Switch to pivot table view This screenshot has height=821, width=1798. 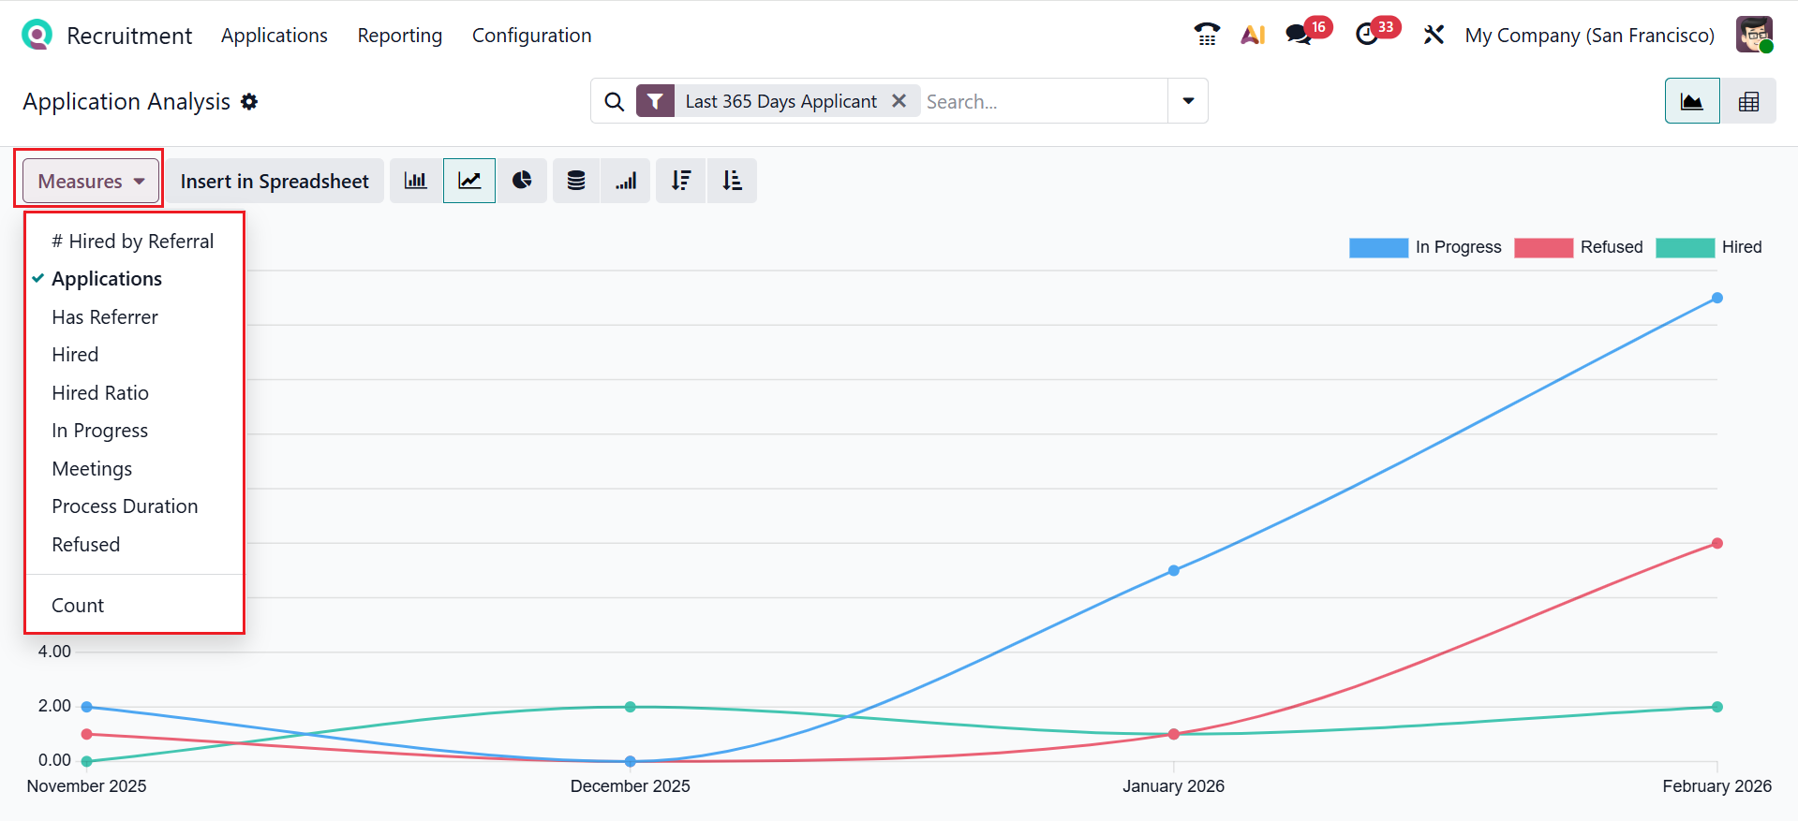point(1748,101)
